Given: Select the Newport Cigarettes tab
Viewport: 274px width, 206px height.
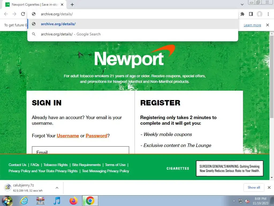Looking at the screenshot, I should 34,5.
